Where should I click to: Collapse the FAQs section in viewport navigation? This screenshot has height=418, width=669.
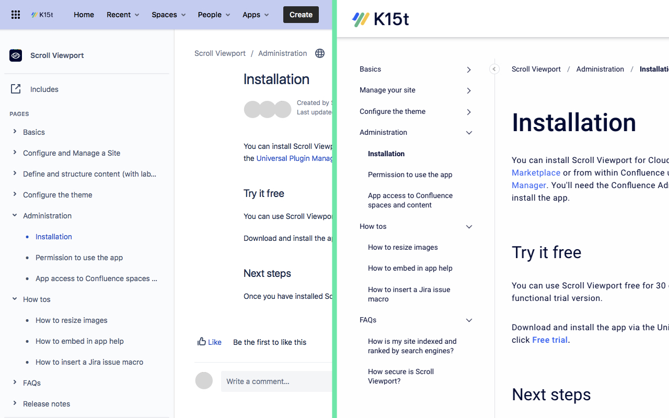(x=469, y=320)
